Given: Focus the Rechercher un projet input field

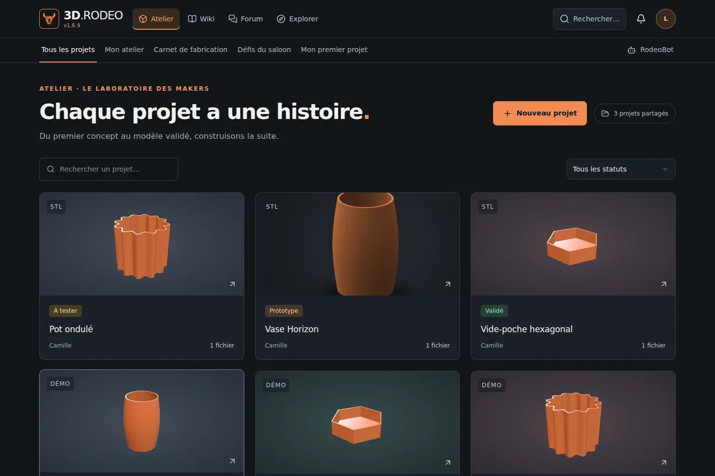Looking at the screenshot, I should tap(108, 169).
